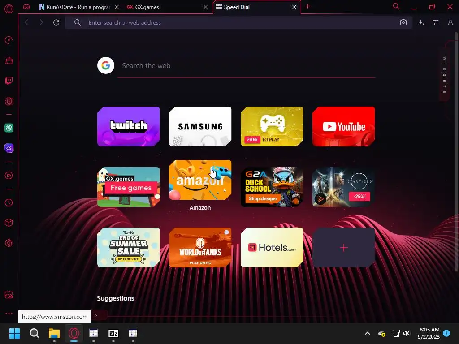Reload the current page
The image size is (459, 344).
point(56,22)
